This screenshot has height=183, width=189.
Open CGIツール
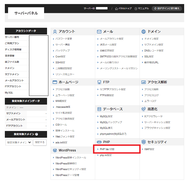tap(61, 125)
